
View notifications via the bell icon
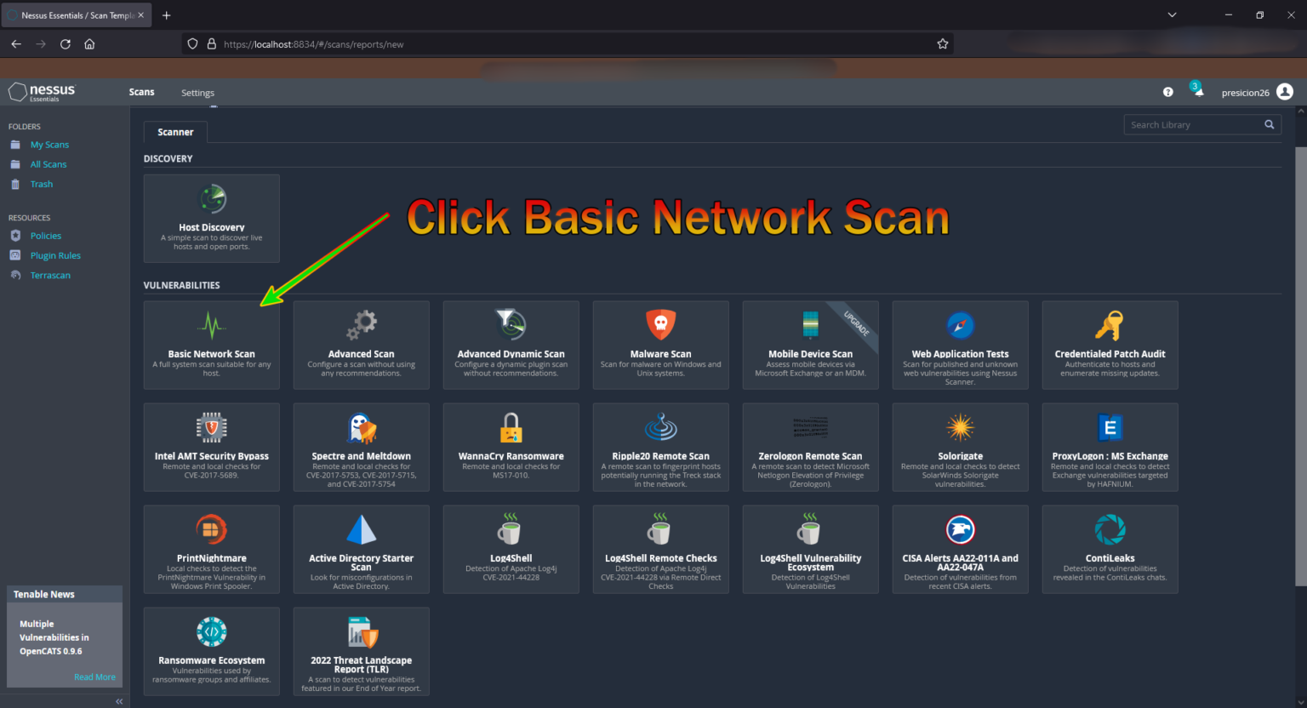click(x=1198, y=90)
